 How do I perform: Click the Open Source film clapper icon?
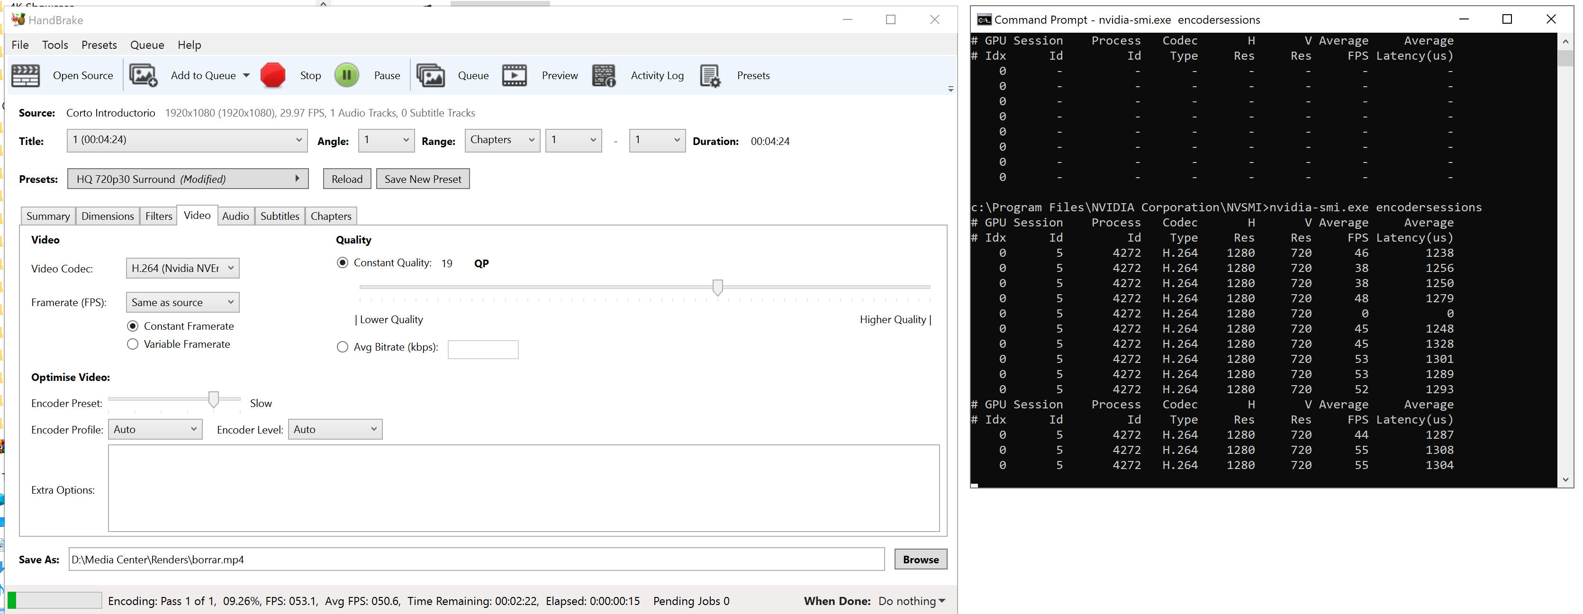(26, 76)
